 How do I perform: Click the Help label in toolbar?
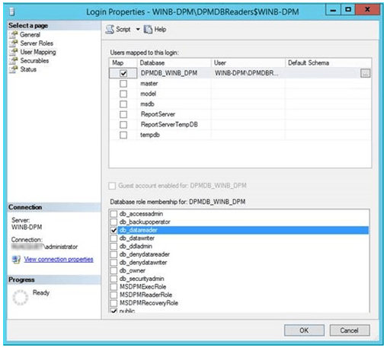pyautogui.click(x=160, y=30)
